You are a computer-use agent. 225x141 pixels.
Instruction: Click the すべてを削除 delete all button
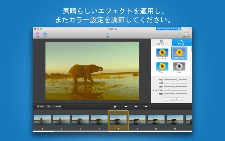(x=54, y=107)
